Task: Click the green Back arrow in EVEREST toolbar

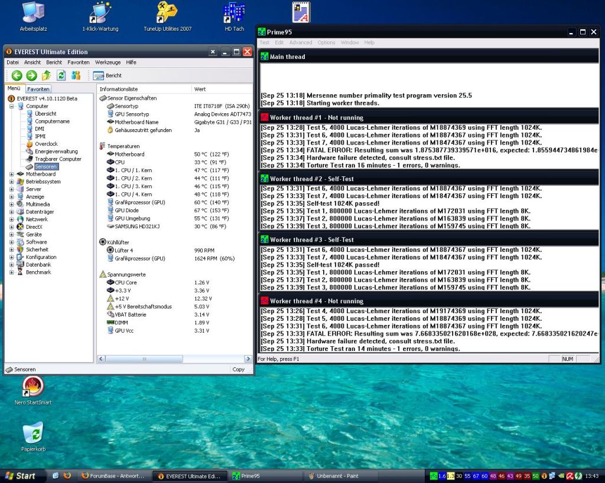Action: pos(17,75)
